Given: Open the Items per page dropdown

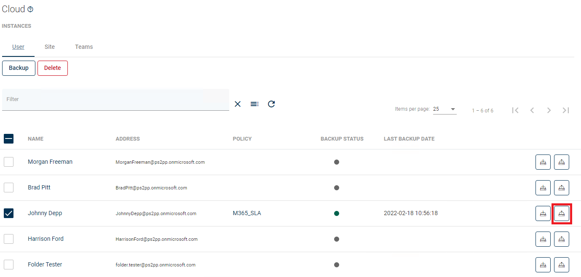Looking at the screenshot, I should click(x=444, y=109).
